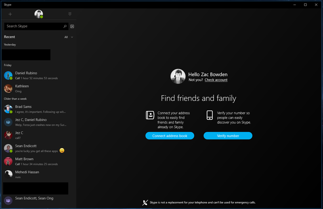Click the 'Find friends and family' heading
This screenshot has height=209, width=323.
(x=198, y=98)
